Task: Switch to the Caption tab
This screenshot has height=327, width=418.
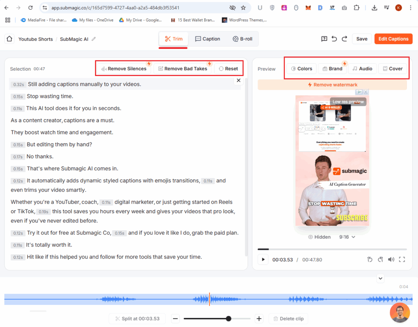Action: pos(208,39)
